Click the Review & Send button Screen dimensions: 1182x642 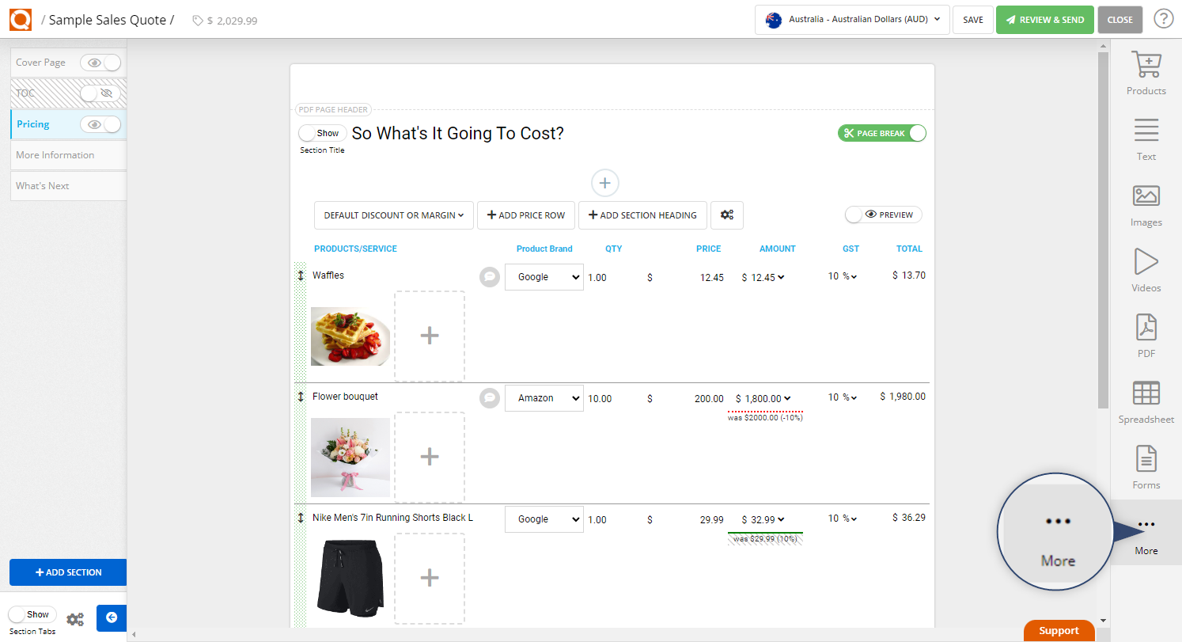[1044, 20]
